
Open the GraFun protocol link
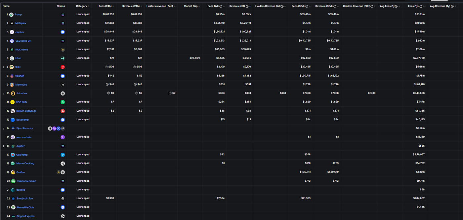click(x=21, y=172)
